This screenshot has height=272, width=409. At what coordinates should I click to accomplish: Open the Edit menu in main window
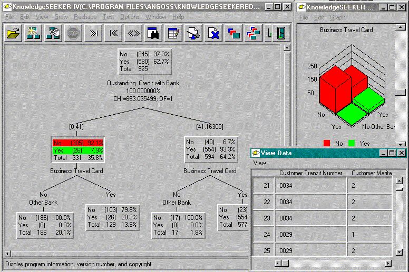point(25,17)
